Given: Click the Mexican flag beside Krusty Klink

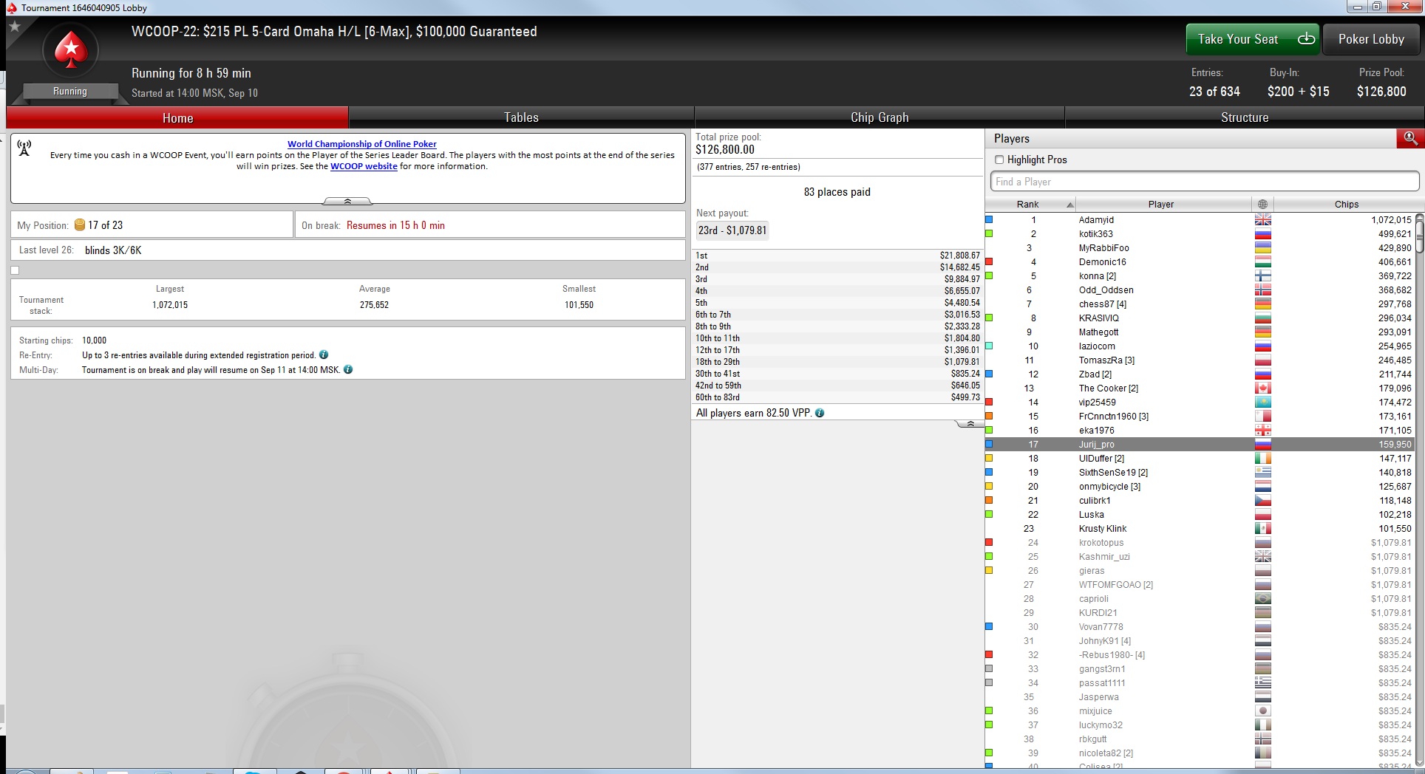Looking at the screenshot, I should (x=1263, y=529).
